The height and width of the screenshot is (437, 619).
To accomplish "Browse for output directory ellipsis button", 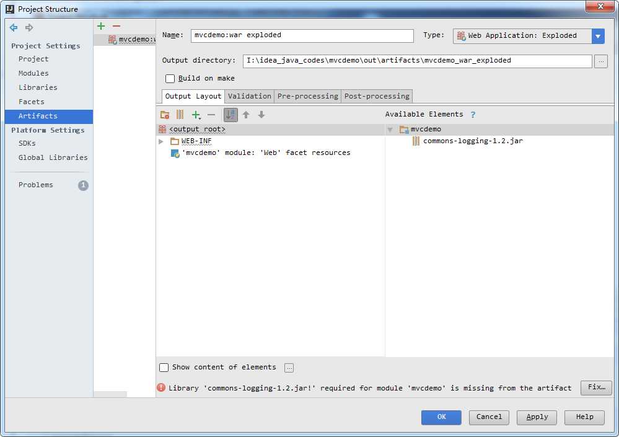I will coord(601,61).
